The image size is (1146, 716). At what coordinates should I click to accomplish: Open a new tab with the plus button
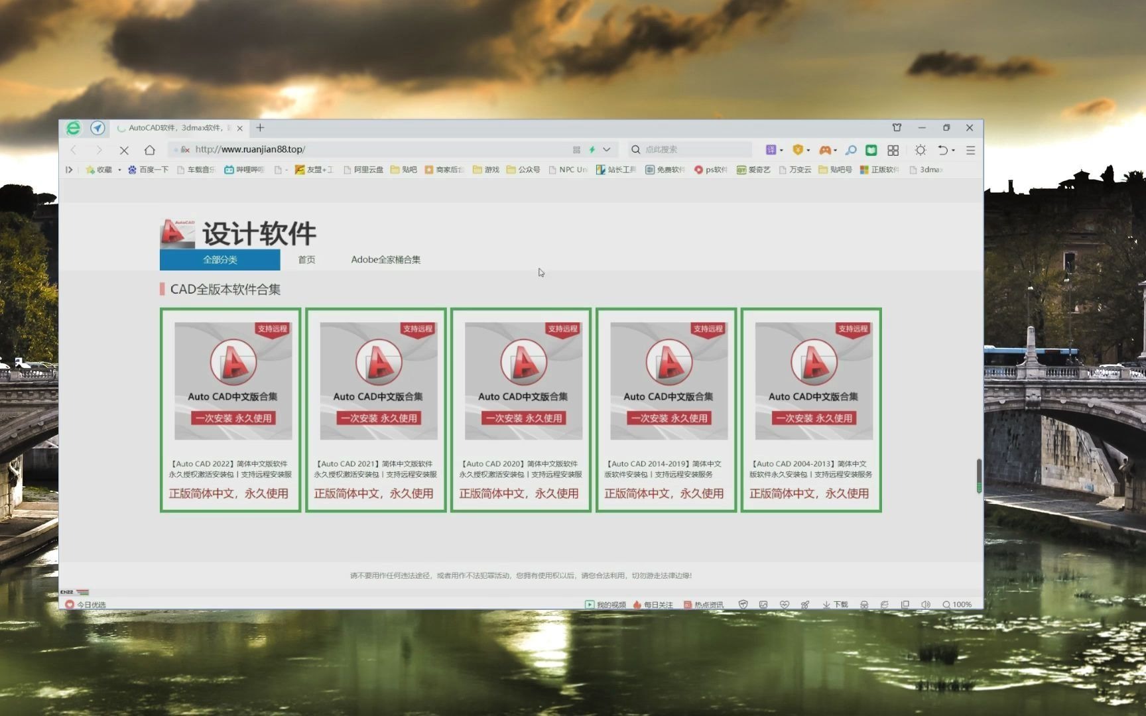(x=260, y=127)
